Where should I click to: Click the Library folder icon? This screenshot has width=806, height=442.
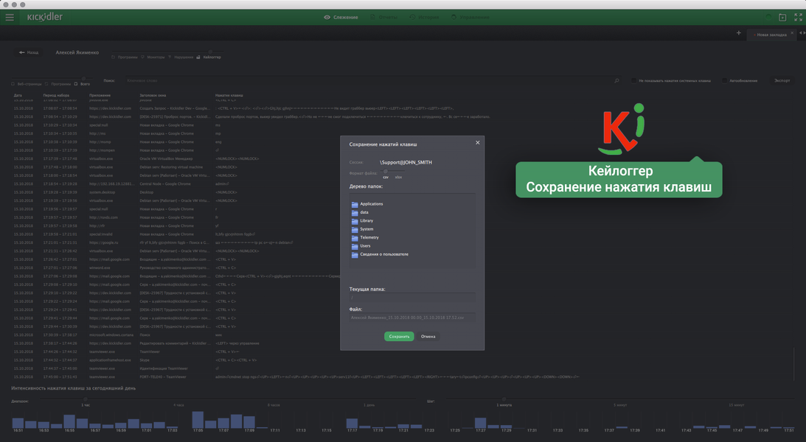355,221
